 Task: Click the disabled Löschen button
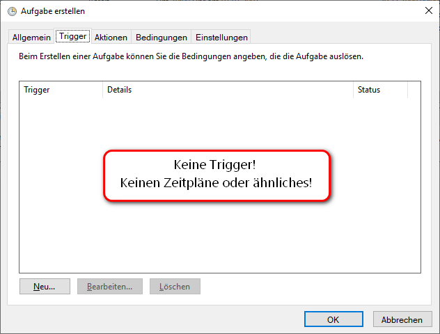pos(175,286)
